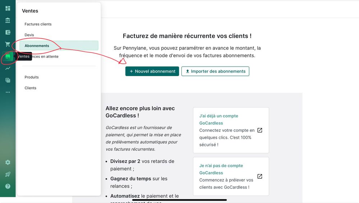Open the J'ai déjà un compte GoCardless card
Image resolution: width=359 pixels, height=203 pixels.
click(x=231, y=130)
